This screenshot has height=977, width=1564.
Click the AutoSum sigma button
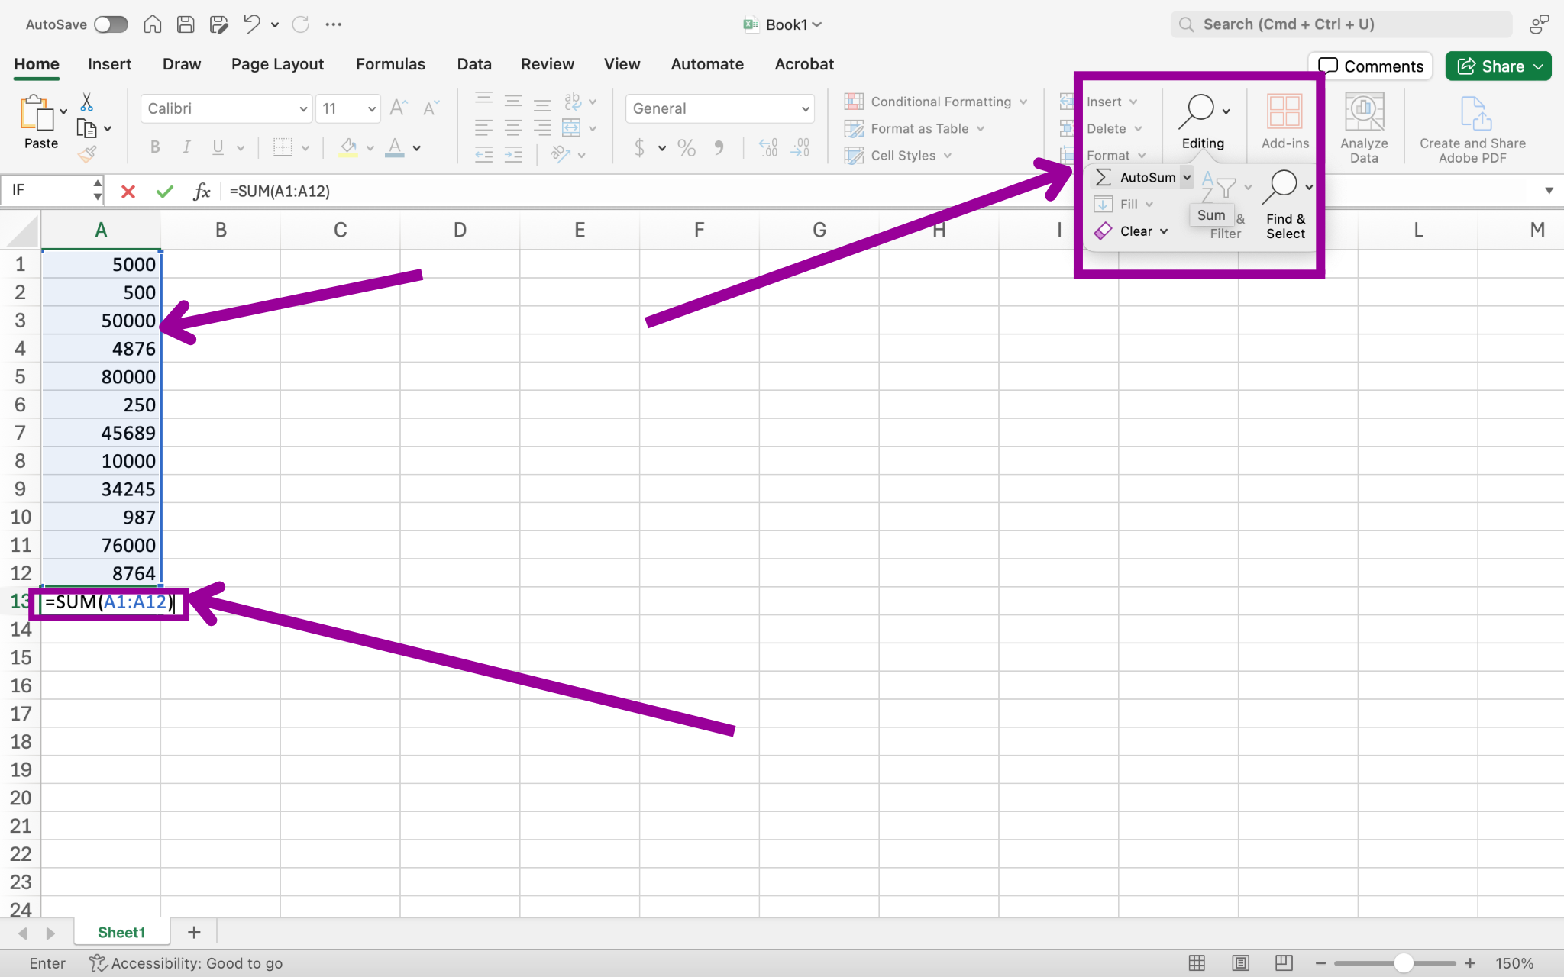click(1136, 177)
